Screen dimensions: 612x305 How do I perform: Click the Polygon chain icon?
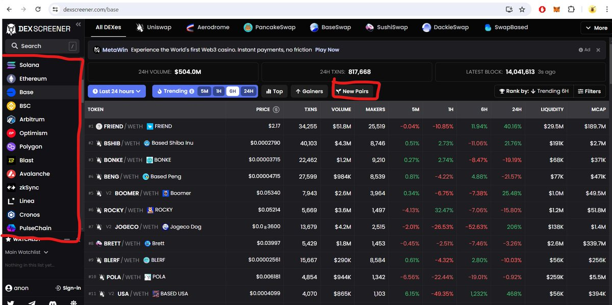coord(11,147)
